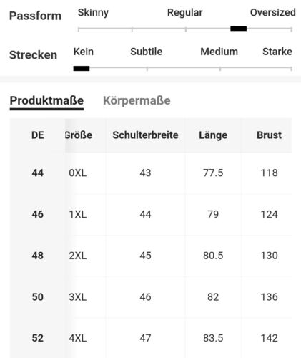Image resolution: width=301 pixels, height=358 pixels.
Task: Click the DE column header
Action: [38, 135]
